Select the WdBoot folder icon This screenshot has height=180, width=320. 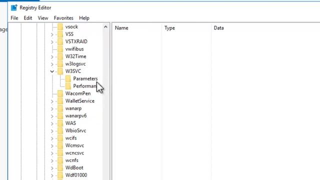tap(60, 168)
